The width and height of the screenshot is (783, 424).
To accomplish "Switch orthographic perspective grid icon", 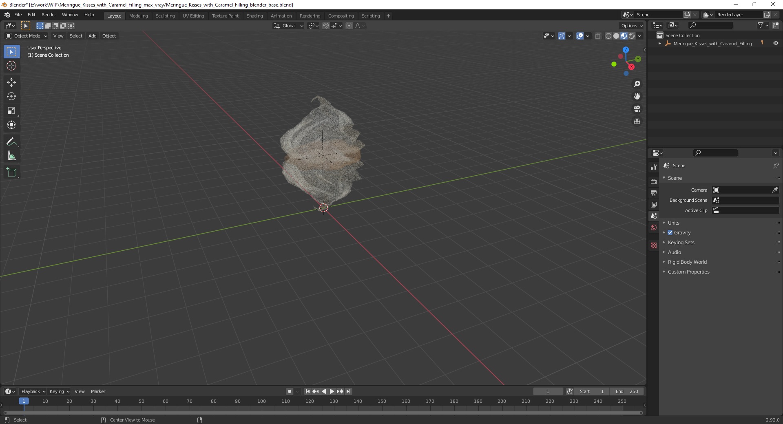I will [637, 121].
